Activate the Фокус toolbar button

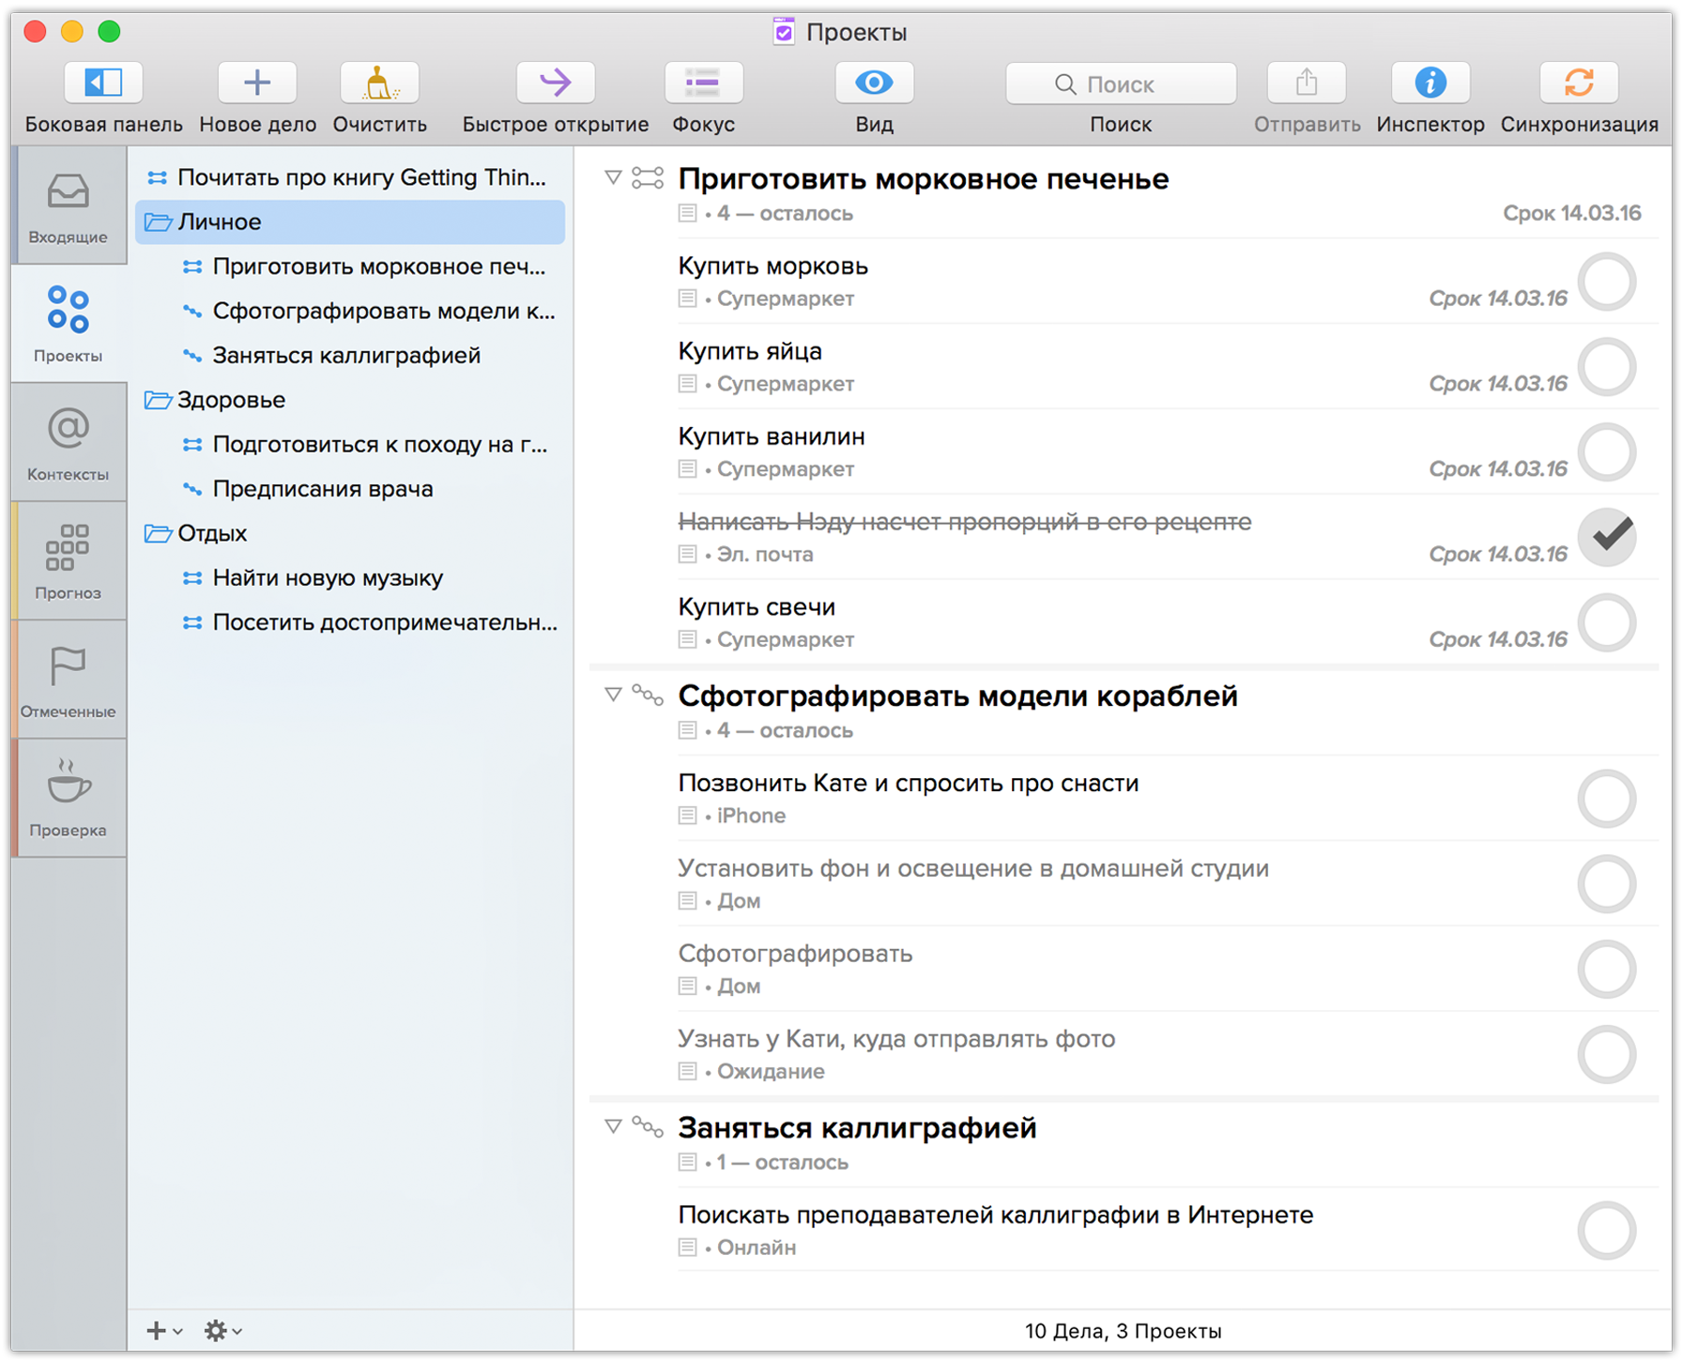click(x=703, y=84)
